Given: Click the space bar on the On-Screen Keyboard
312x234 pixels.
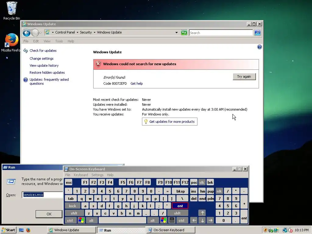Looking at the screenshot, I should pyautogui.click(x=122, y=220).
